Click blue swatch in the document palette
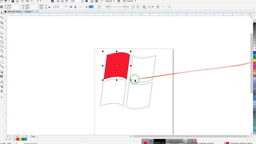 click(26, 139)
